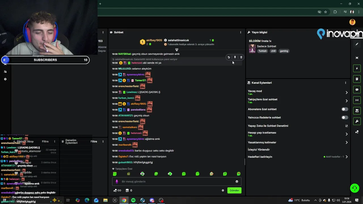This screenshot has height=204, width=363.
Task: Delete the hovered chat message with trash icon
Action: click(x=241, y=57)
